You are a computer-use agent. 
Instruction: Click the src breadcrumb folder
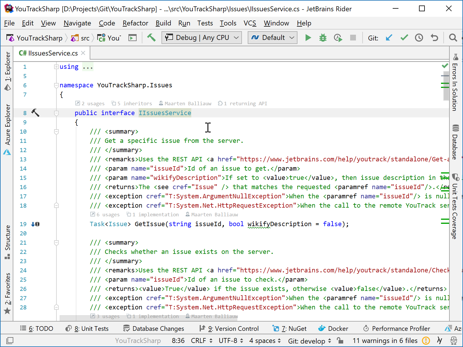click(x=80, y=38)
